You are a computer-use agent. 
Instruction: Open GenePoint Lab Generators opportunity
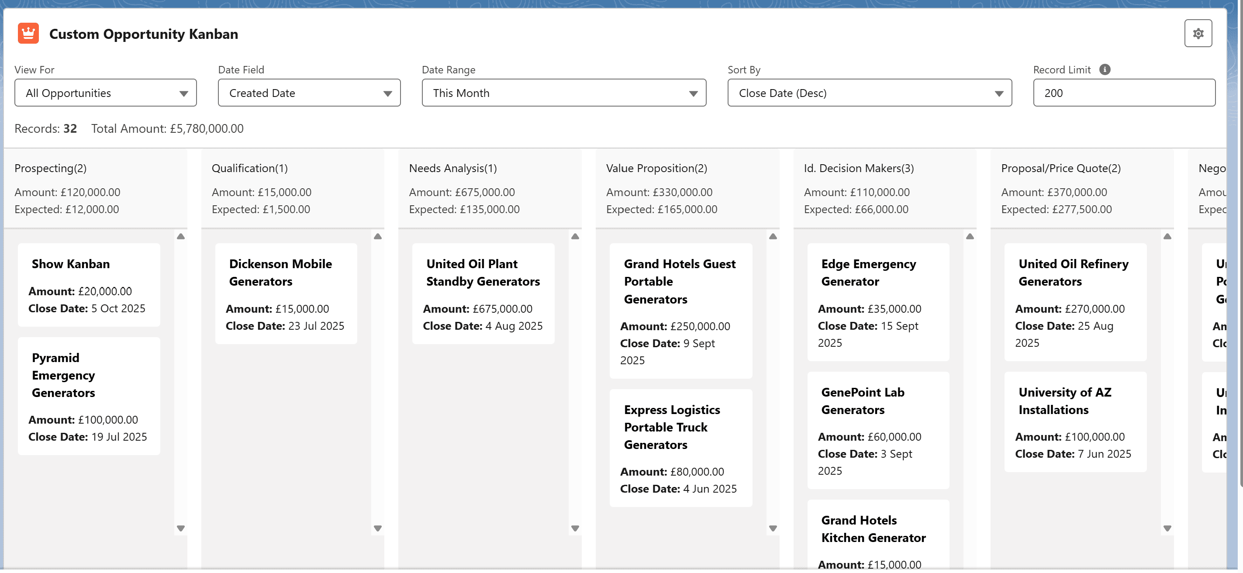pos(863,401)
